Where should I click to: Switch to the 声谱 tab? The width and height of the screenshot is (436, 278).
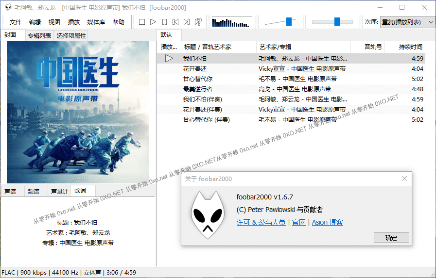tap(13, 192)
